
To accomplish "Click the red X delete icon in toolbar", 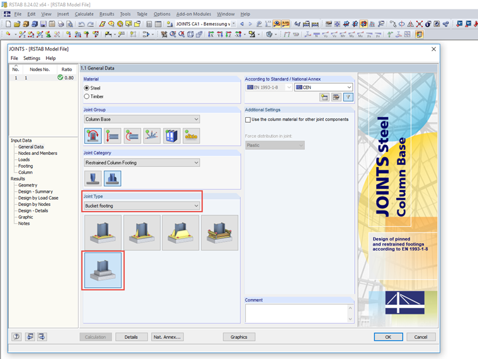I will [x=420, y=24].
